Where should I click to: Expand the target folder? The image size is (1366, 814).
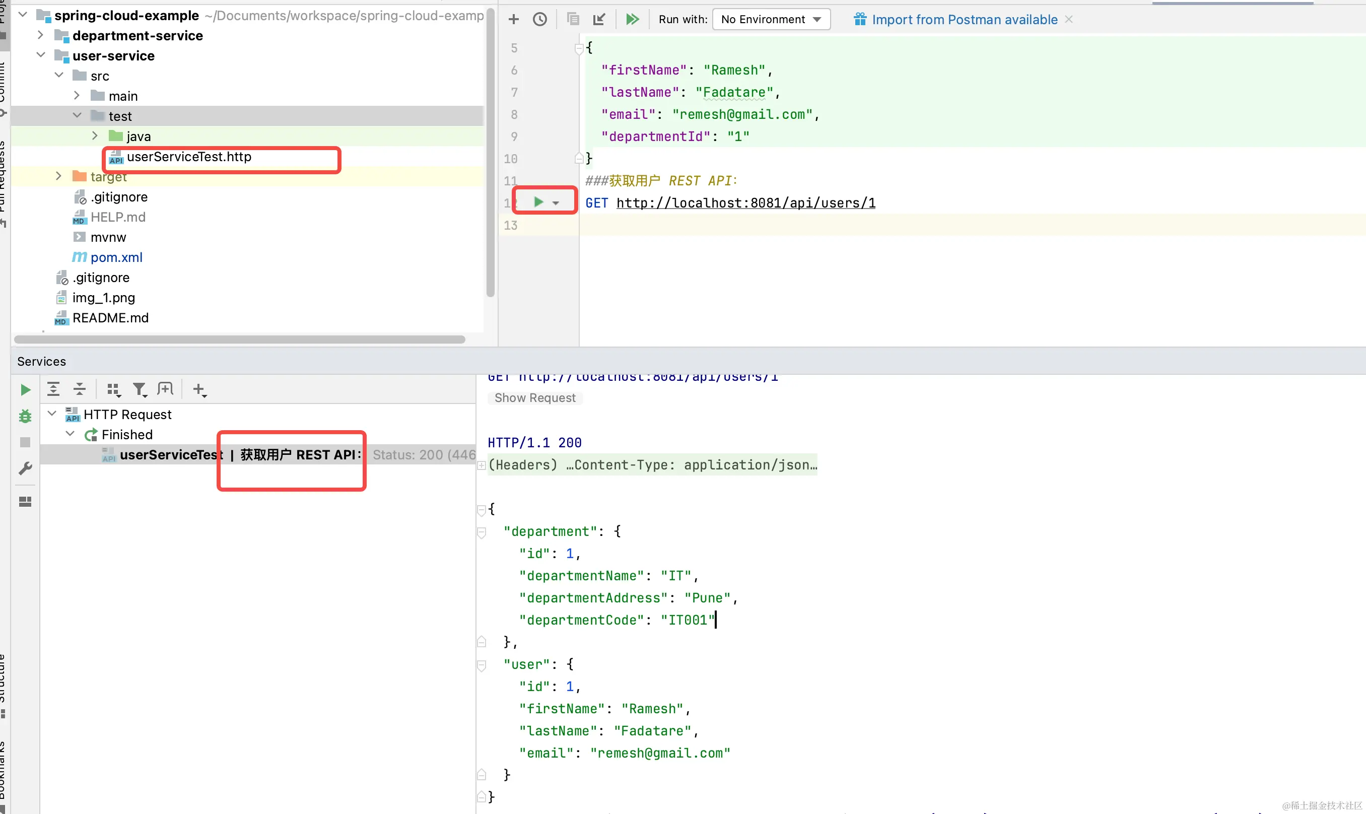(x=58, y=176)
